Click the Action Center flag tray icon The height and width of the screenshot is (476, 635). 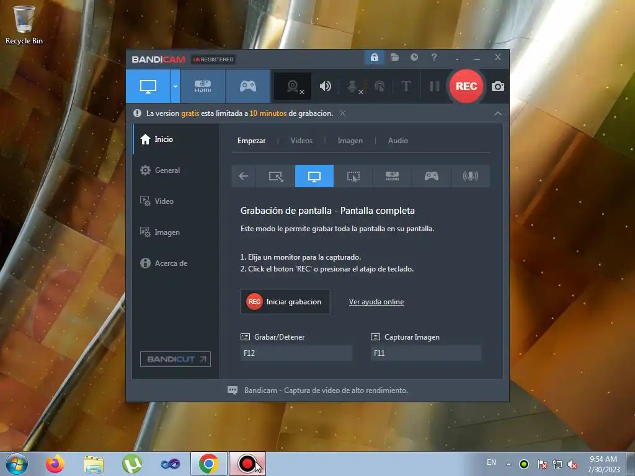click(542, 464)
